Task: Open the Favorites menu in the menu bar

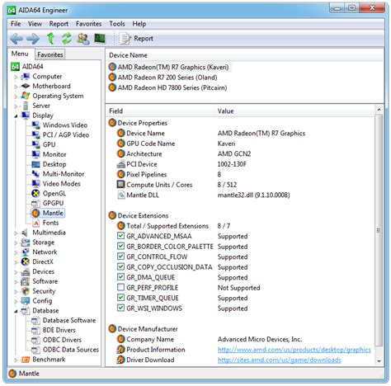Action: 88,24
